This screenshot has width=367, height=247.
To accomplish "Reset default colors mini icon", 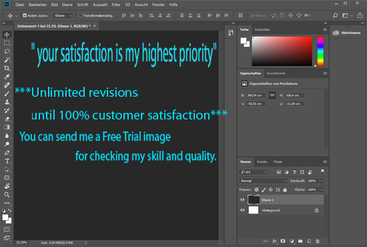I will (4, 210).
